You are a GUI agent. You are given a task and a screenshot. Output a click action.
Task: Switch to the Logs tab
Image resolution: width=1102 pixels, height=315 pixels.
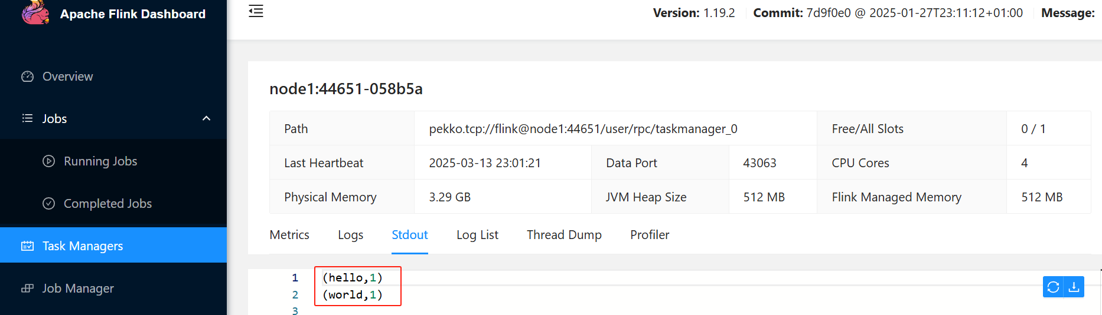coord(350,235)
